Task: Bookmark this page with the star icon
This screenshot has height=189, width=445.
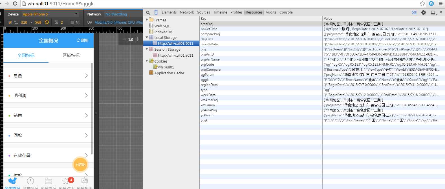Action: (422, 3)
